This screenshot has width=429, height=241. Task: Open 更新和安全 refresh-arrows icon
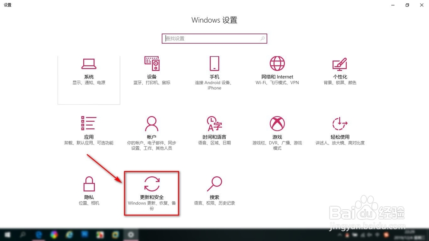pyautogui.click(x=152, y=184)
